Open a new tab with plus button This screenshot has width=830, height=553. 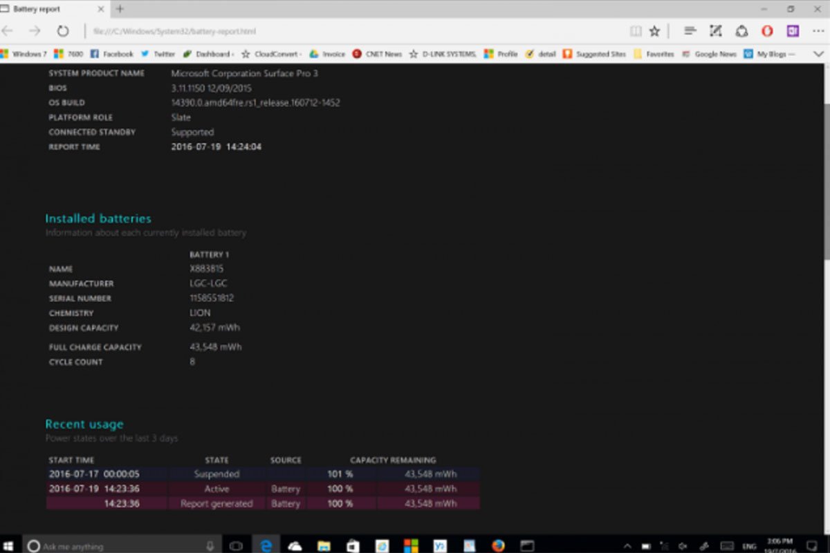(x=120, y=9)
